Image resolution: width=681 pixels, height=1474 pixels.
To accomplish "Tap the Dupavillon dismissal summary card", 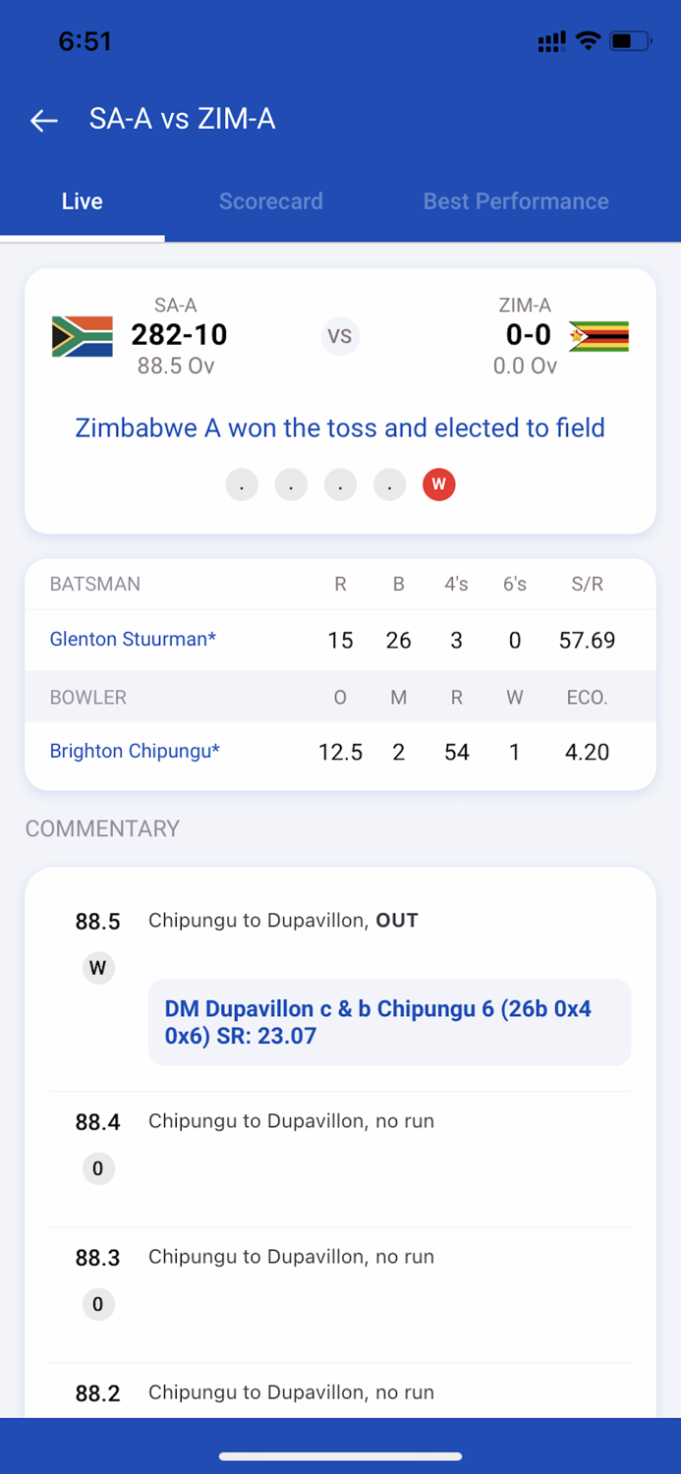I will point(390,1022).
